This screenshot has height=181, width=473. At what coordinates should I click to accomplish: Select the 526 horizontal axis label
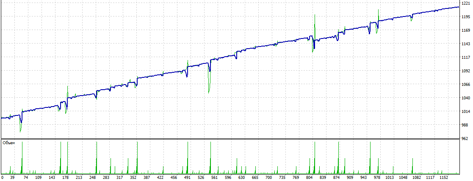pyautogui.click(x=201, y=178)
